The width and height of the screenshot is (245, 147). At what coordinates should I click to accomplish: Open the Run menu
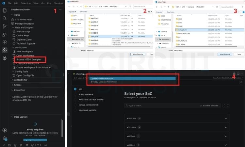49,3
